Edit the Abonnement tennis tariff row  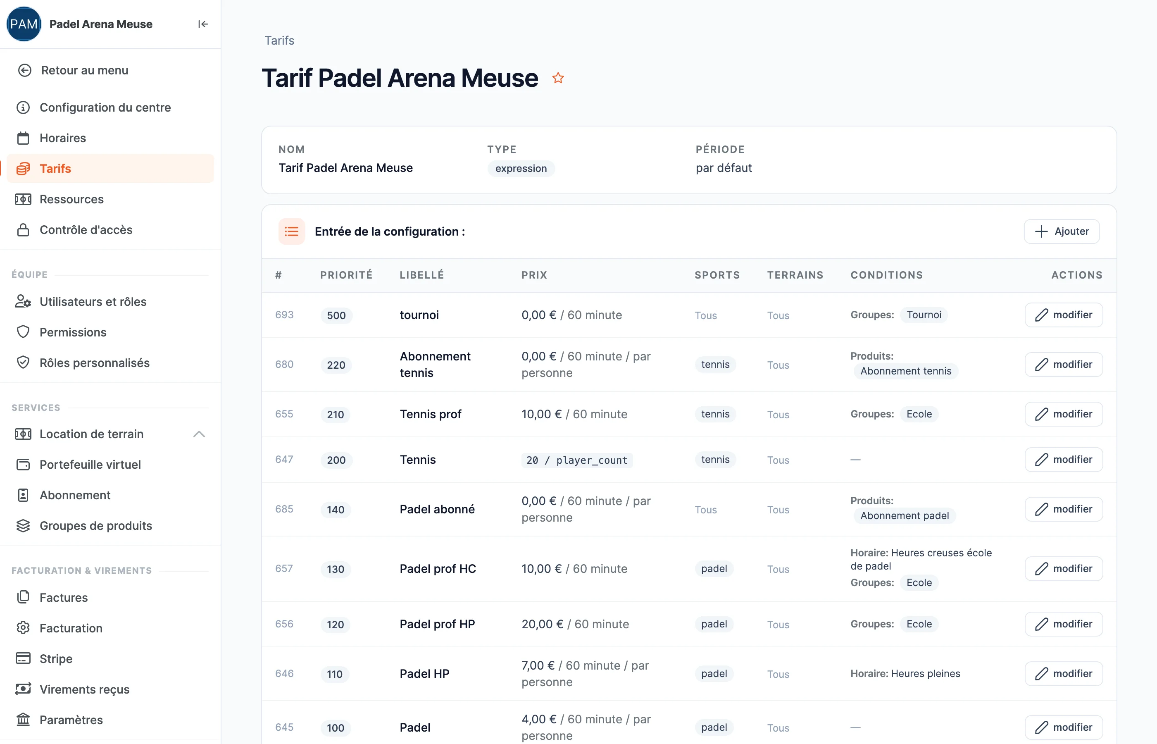point(1064,364)
